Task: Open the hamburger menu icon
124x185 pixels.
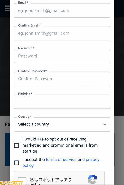Action: (x=7, y=8)
